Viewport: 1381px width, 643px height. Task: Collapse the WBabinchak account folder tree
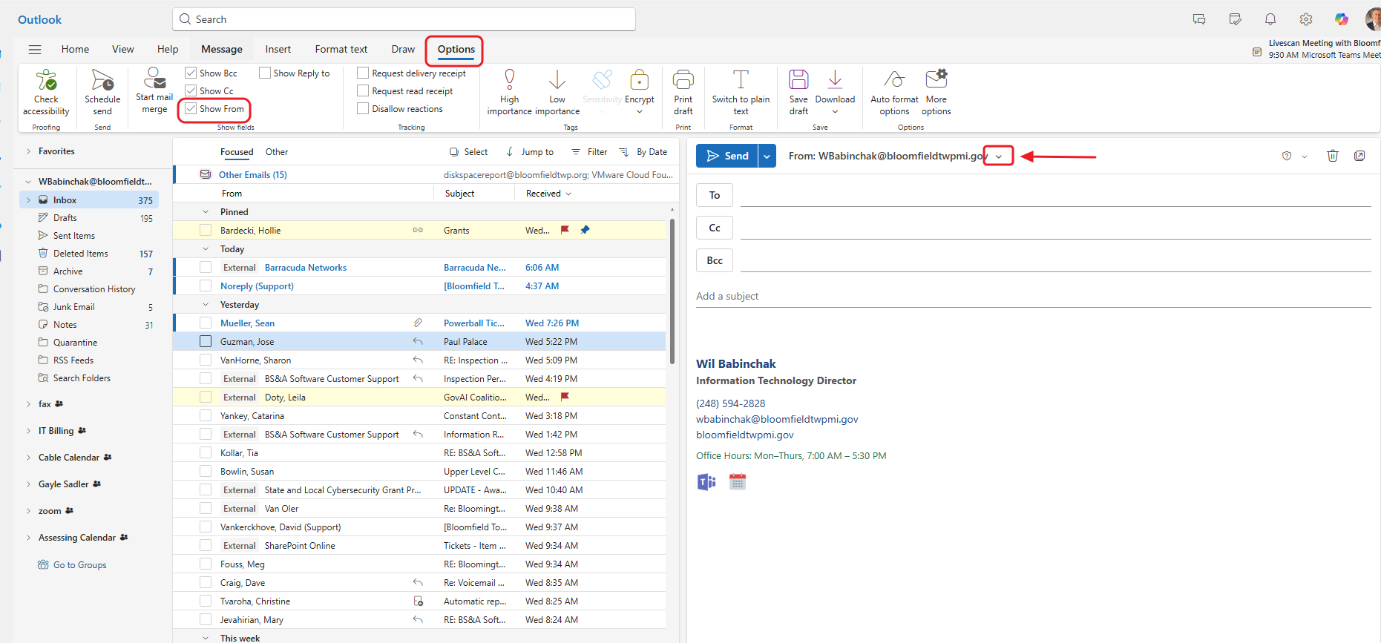tap(29, 182)
